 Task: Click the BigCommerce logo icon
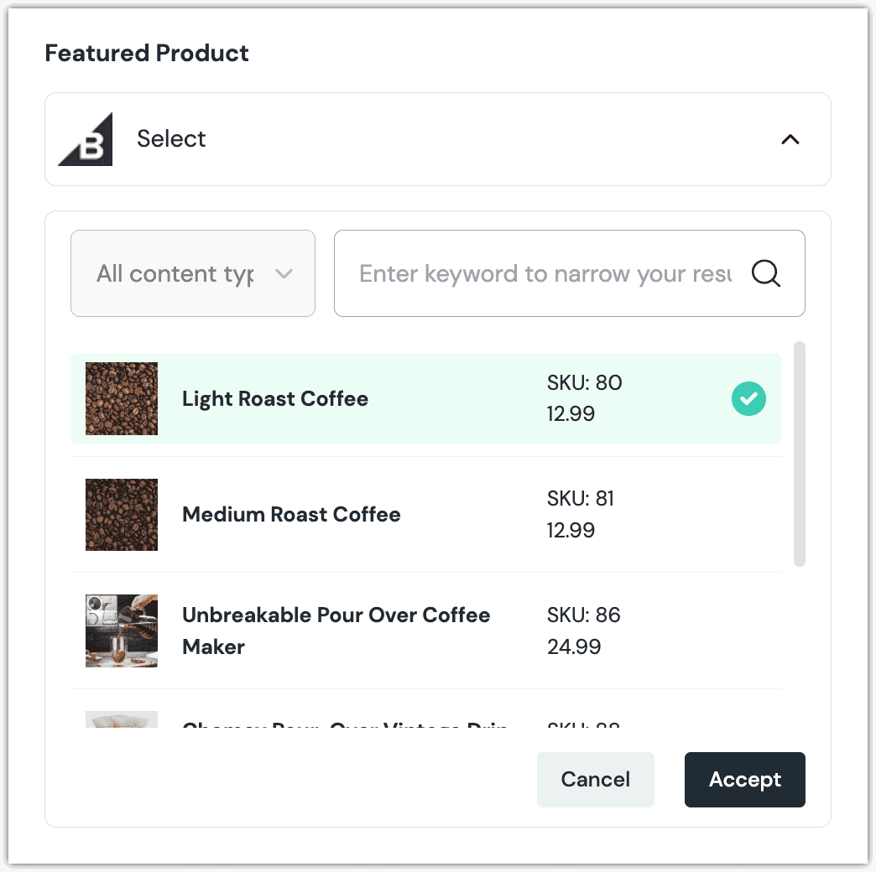[85, 139]
